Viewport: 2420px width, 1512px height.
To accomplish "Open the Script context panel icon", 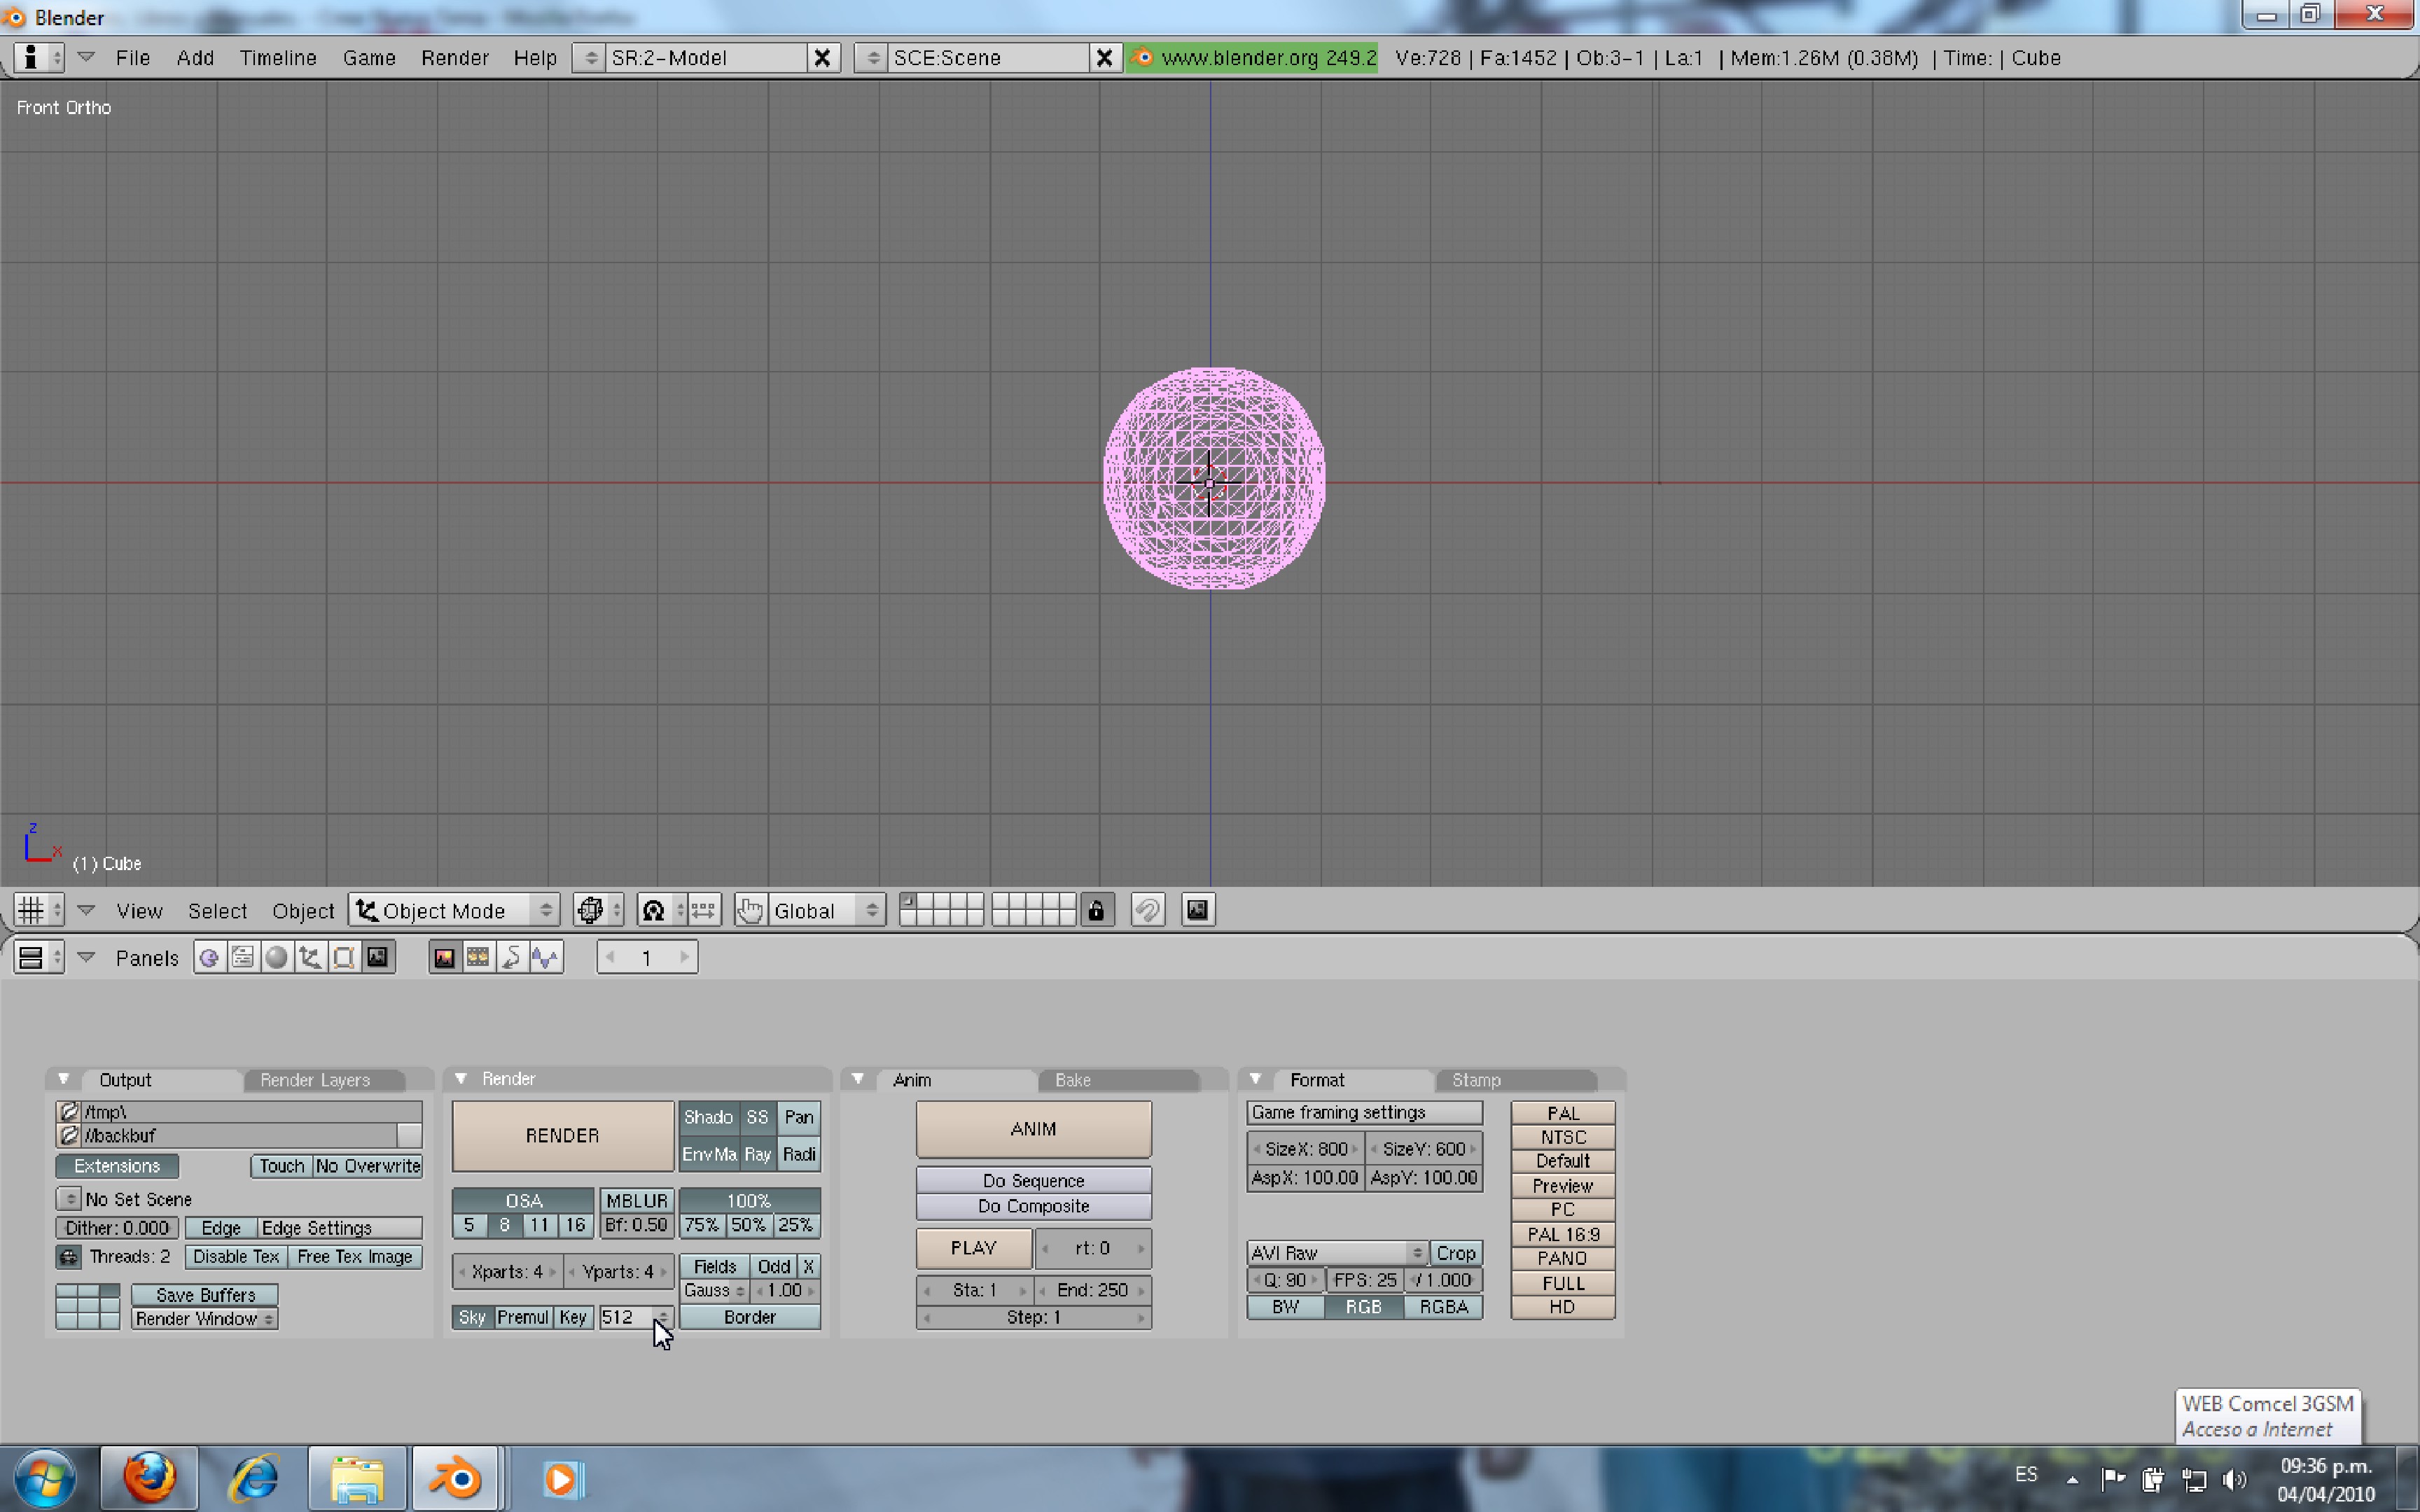I will coord(242,958).
